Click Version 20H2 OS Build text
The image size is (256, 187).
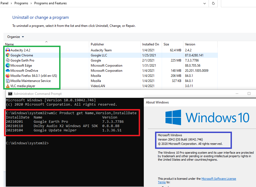pos(180,139)
